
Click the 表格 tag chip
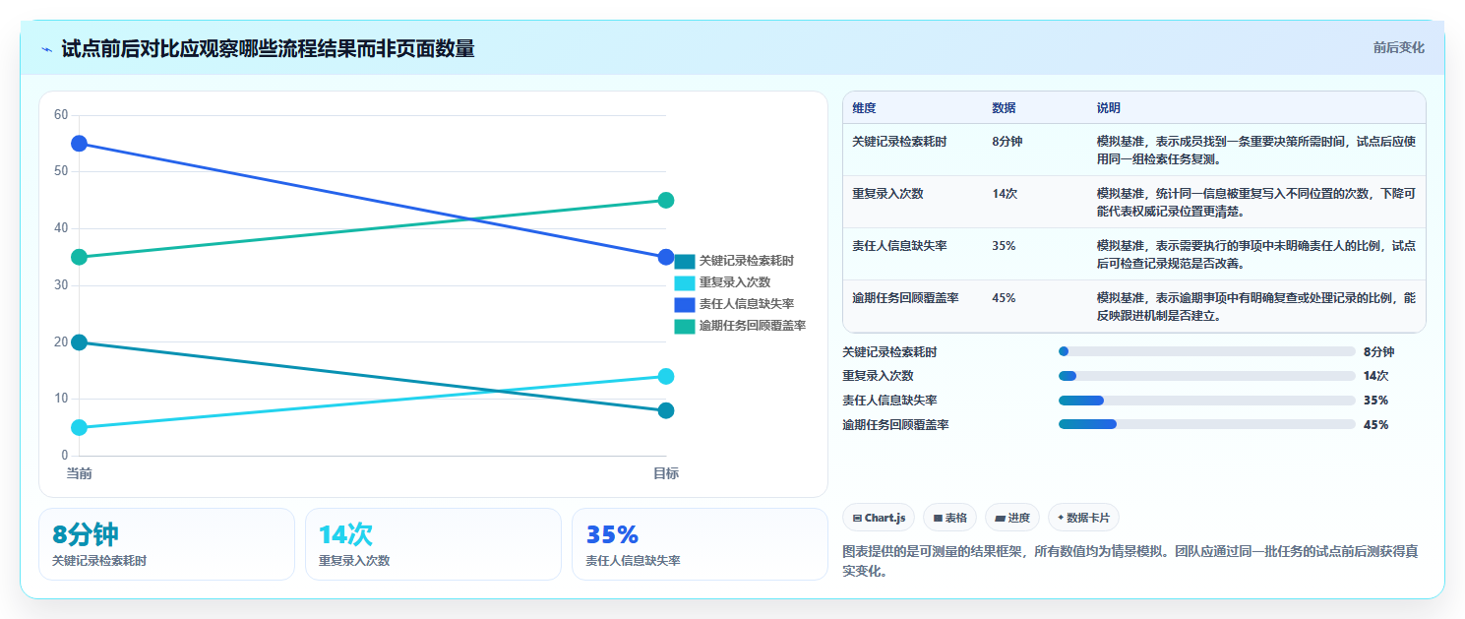[x=949, y=518]
